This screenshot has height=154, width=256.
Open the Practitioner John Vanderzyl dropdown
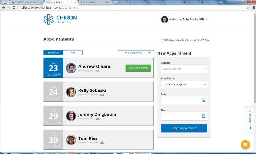[184, 85]
